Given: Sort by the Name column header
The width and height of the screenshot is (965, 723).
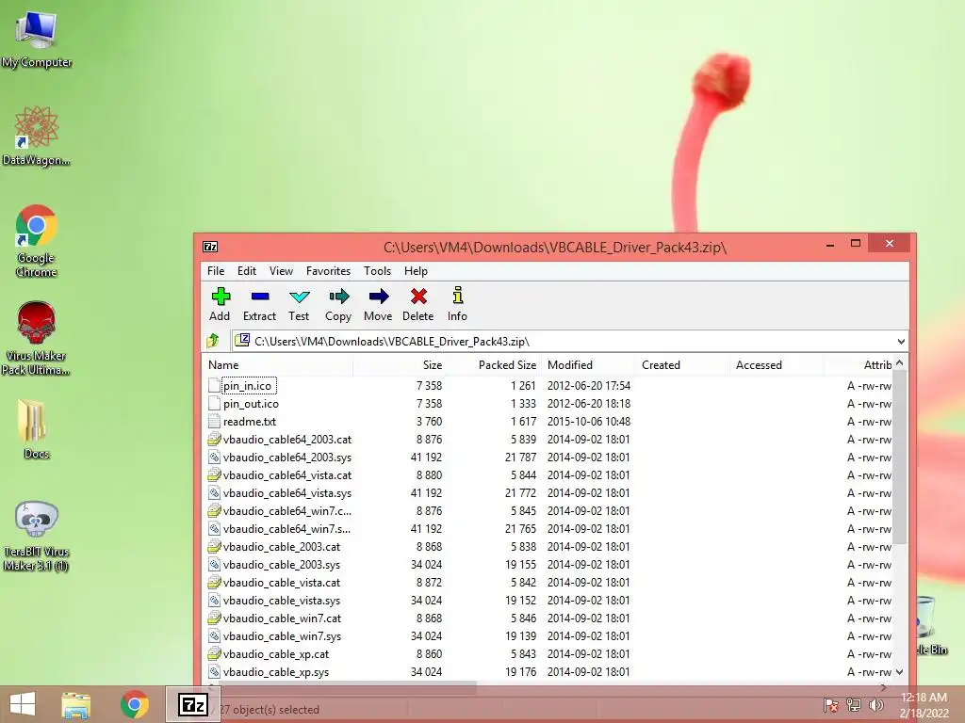Looking at the screenshot, I should click(278, 365).
